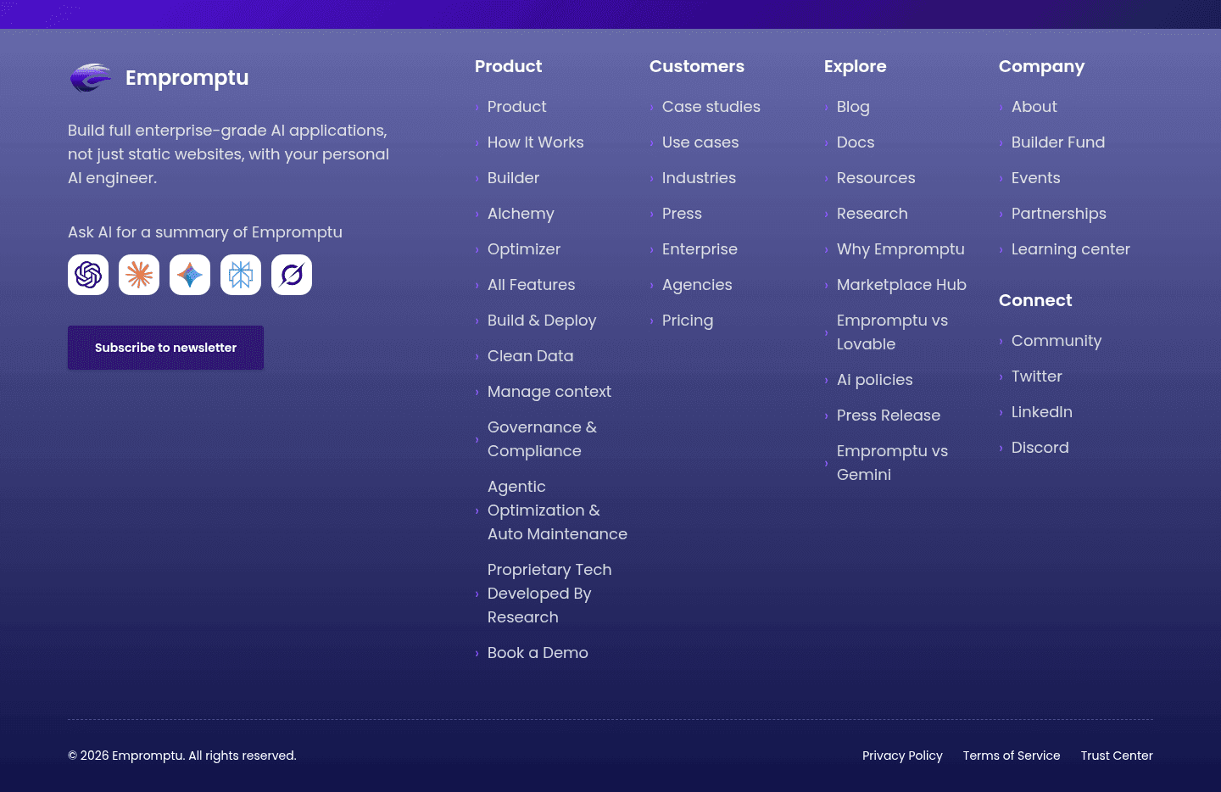Viewport: 1221px width, 792px height.
Task: Click the Connect section heading
Action: [x=1035, y=300]
